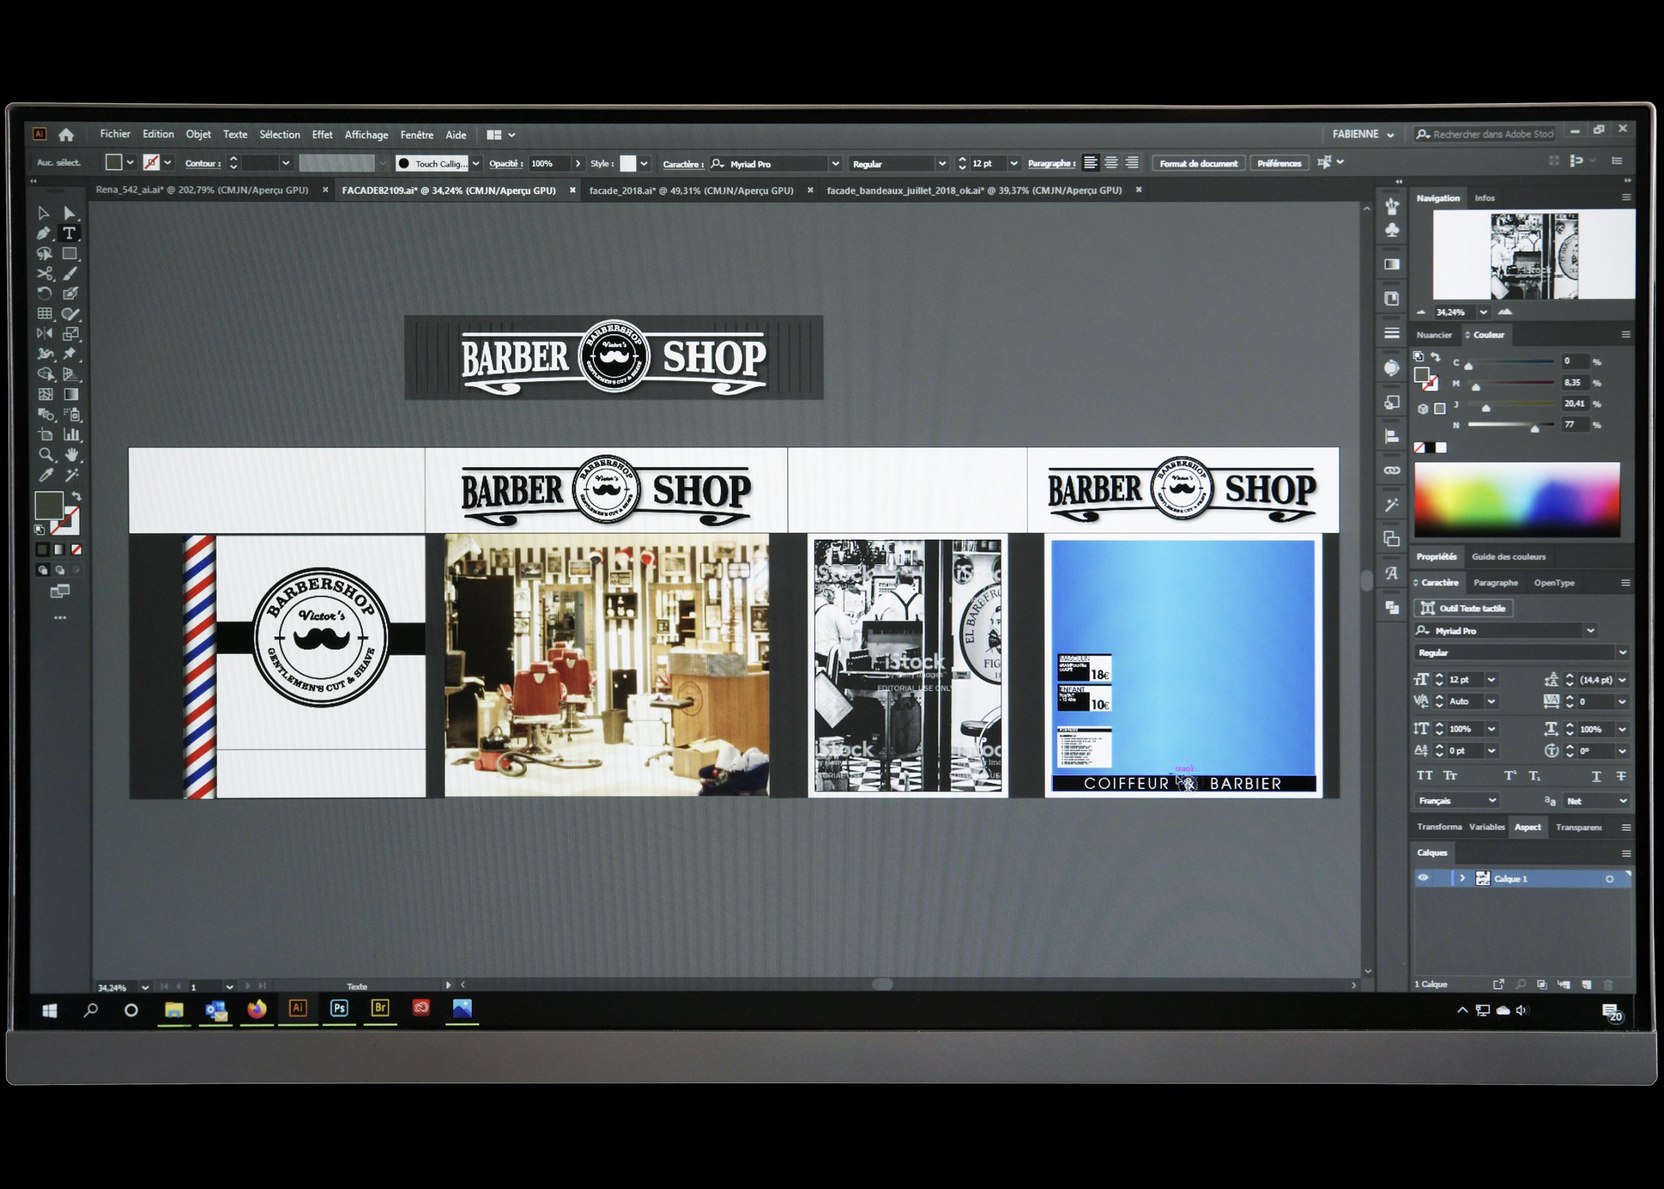Select the Paintbrush tool
1664x1189 pixels.
pyautogui.click(x=70, y=274)
